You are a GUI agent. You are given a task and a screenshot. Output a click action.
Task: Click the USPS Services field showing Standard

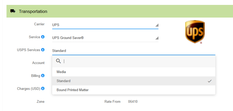tap(134, 51)
